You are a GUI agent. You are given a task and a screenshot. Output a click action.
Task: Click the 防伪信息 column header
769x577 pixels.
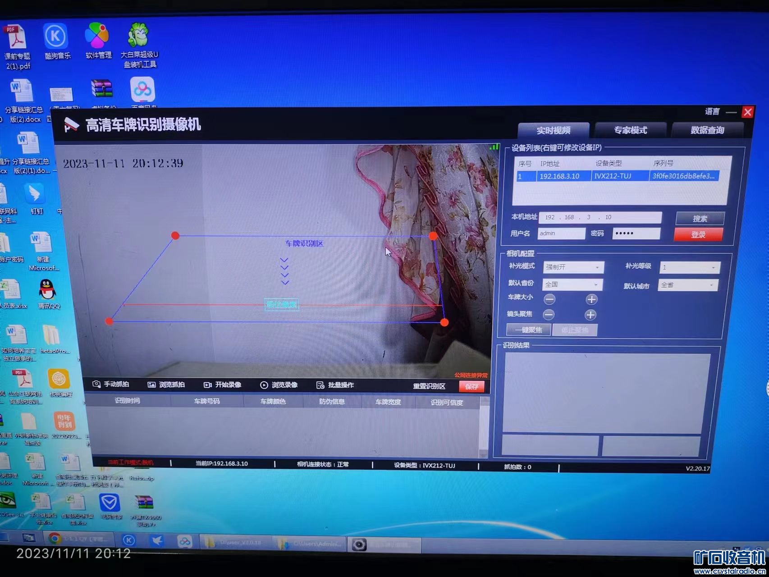(332, 402)
